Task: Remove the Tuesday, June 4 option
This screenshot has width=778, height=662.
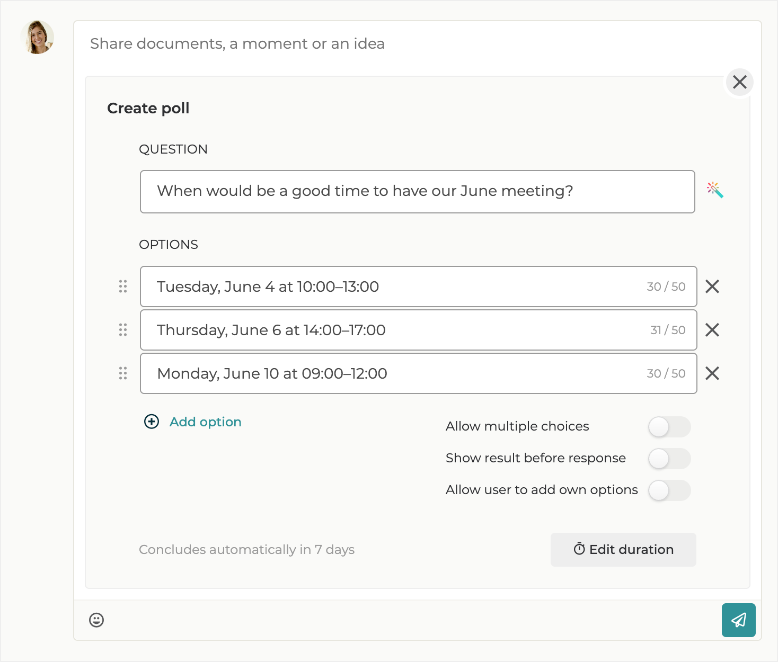Action: [712, 287]
